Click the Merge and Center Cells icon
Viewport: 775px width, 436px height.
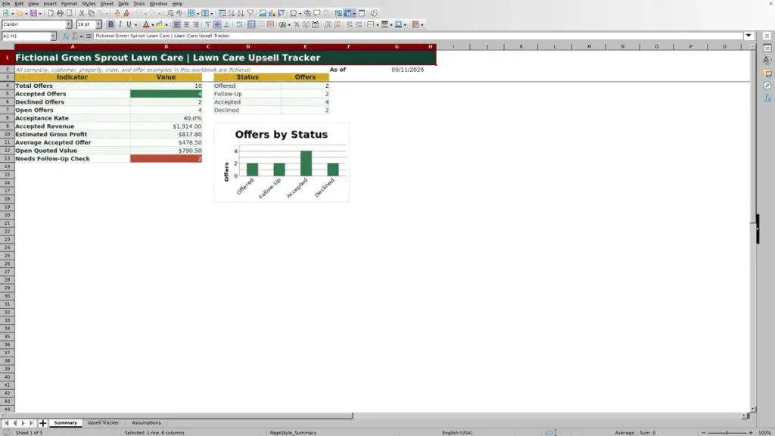251,25
